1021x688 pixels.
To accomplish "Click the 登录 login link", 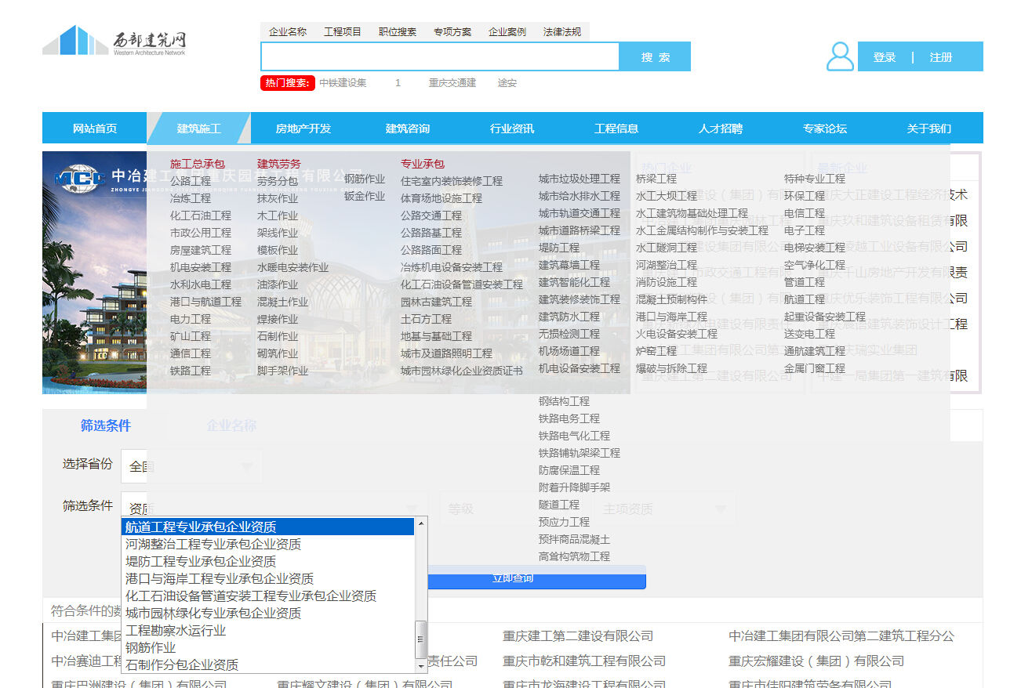I will click(x=885, y=57).
